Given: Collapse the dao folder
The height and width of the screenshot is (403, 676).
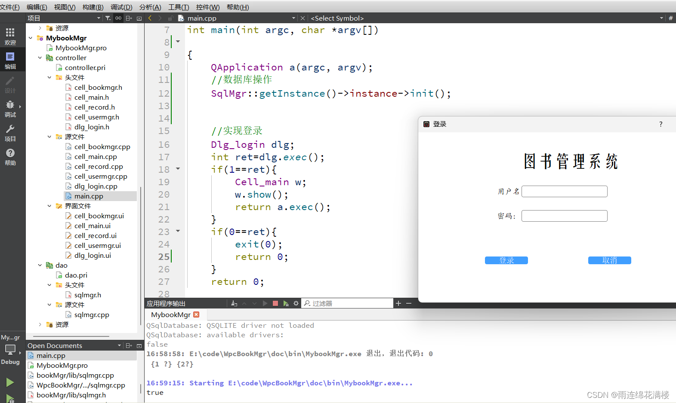Looking at the screenshot, I should (40, 265).
